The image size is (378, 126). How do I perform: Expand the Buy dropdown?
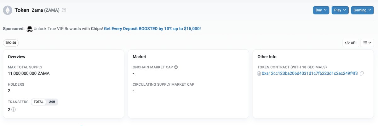point(321,10)
